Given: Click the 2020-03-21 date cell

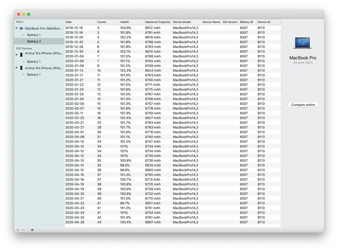Looking at the screenshot, I should click(x=74, y=123).
